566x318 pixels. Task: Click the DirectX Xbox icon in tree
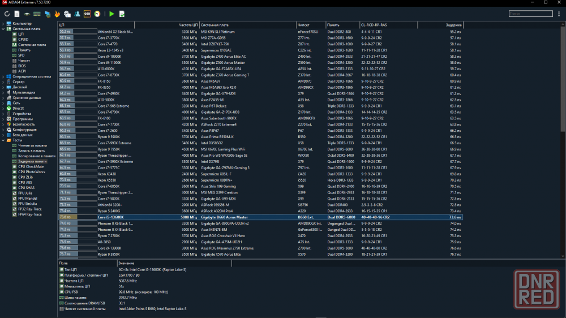9,108
